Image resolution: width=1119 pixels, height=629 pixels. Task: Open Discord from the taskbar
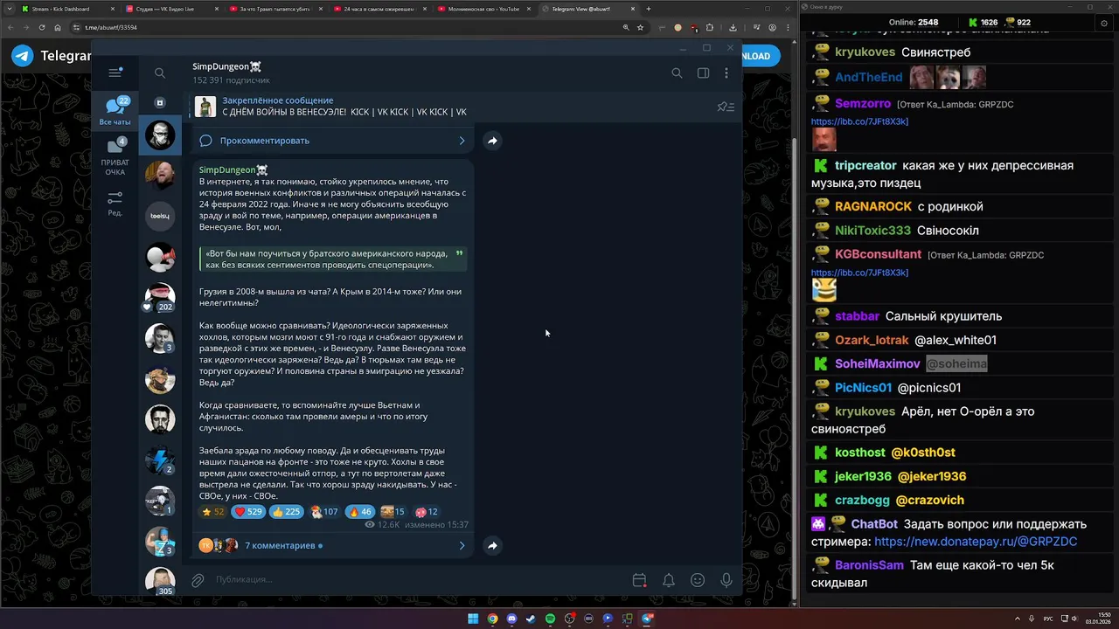click(x=511, y=619)
